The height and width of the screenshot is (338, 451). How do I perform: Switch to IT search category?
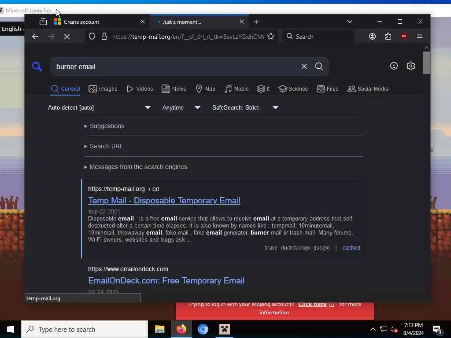pos(263,89)
